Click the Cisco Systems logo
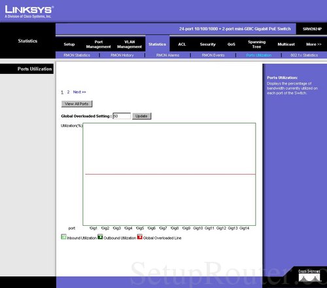 [x=309, y=276]
